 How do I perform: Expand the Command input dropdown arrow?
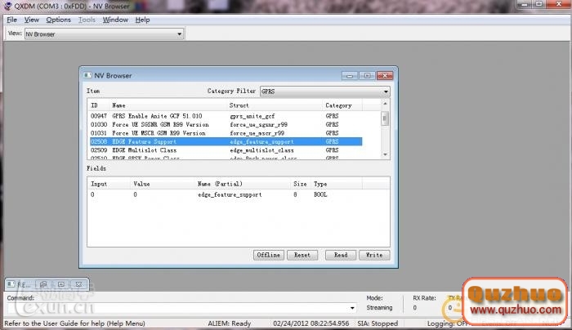[x=352, y=308]
